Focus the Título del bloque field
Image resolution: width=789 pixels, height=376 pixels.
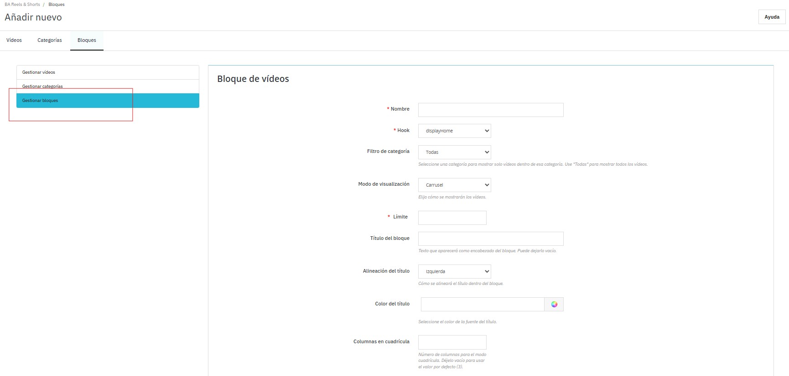490,239
